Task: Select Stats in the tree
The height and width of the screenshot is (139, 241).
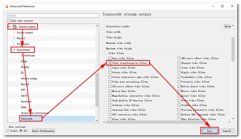Action: coord(24,107)
